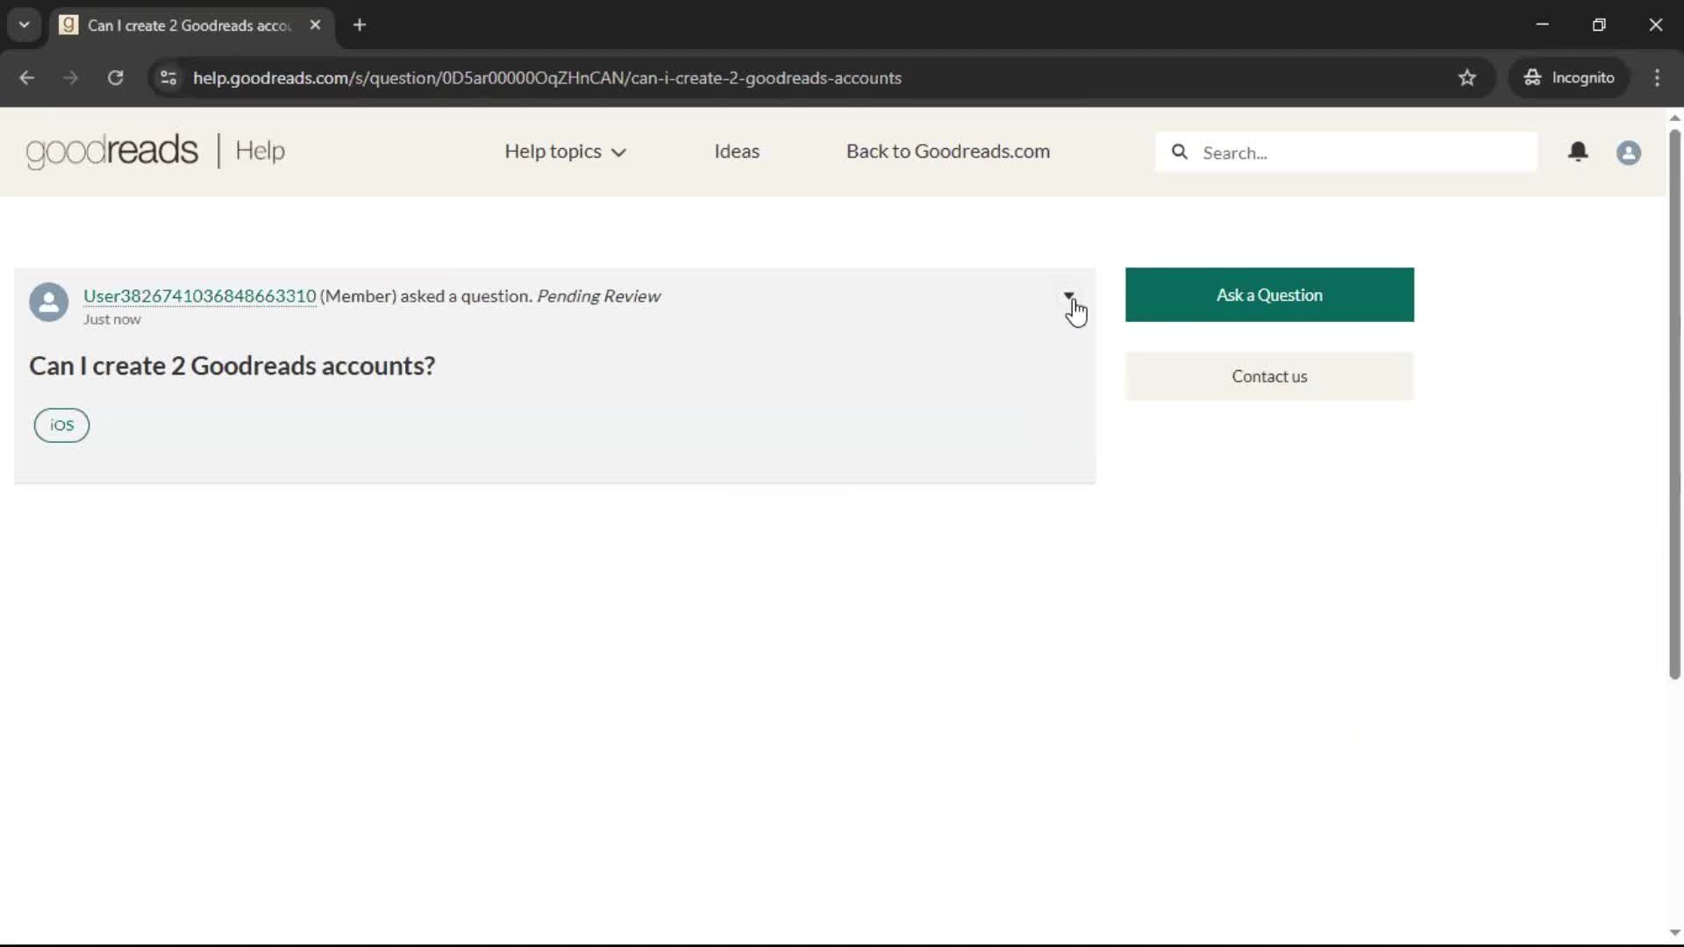Screen dimensions: 1684x947
Task: Click the page vertical scrollbar thumb
Action: click(1674, 403)
